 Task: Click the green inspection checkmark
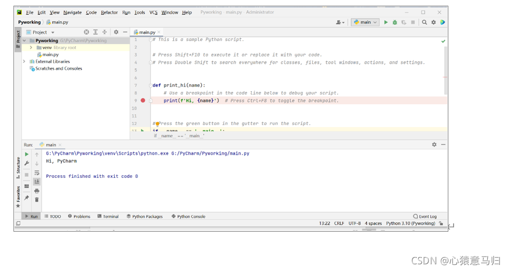443,41
